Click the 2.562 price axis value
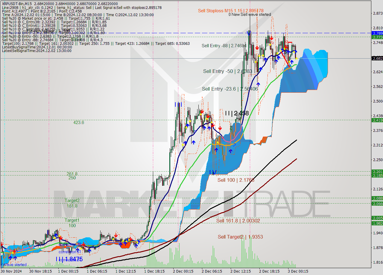 click(x=377, y=86)
